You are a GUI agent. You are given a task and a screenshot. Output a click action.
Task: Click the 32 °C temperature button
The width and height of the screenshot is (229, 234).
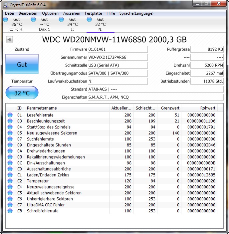(22, 93)
